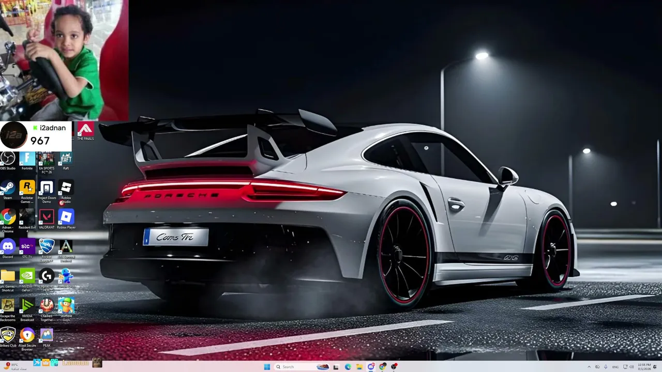
Task: Click the microphone tray icon
Action: (x=606, y=367)
